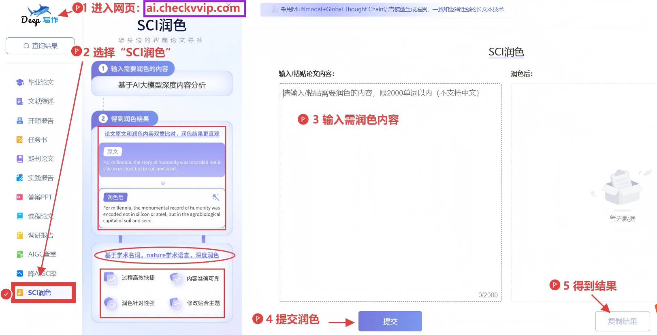The image size is (657, 335).
Task: Click the 输入/粘贴论文内容 label
Action: click(x=307, y=74)
